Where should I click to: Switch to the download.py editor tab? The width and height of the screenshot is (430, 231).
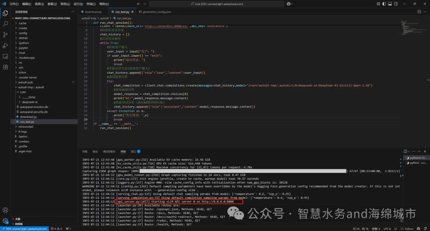93,12
